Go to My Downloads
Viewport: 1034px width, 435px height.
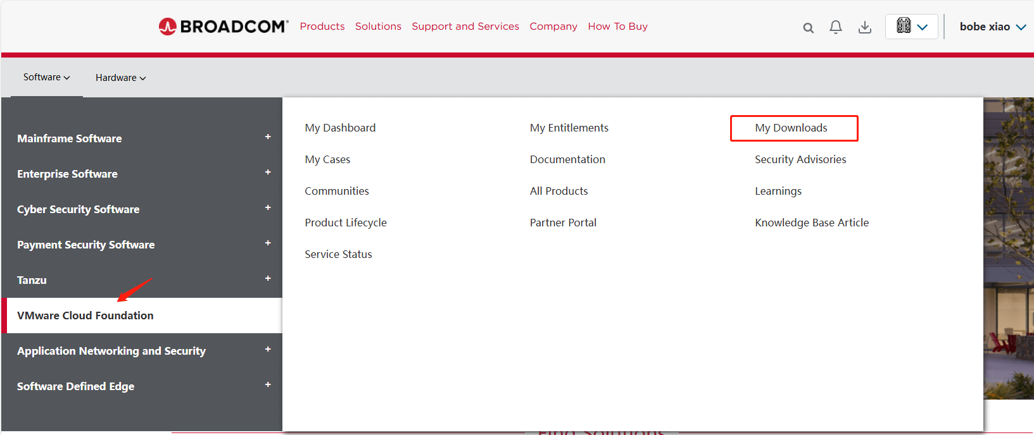coord(791,128)
